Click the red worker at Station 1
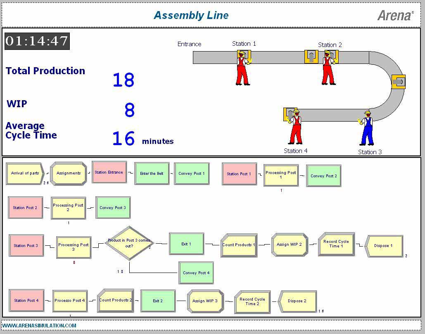 click(242, 69)
